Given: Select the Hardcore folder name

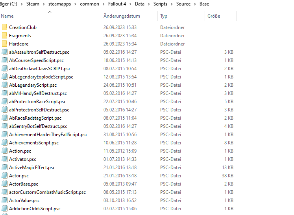Looking at the screenshot, I should pyautogui.click(x=19, y=44).
